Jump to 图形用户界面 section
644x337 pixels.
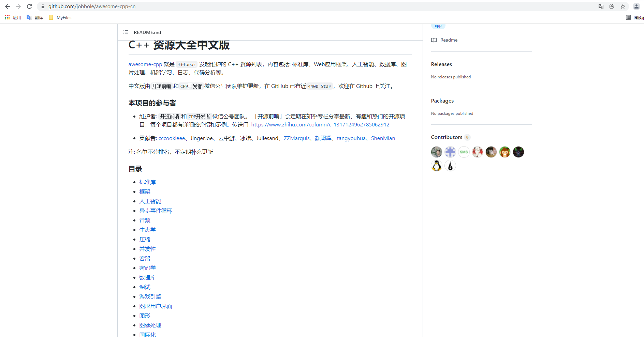click(x=156, y=306)
